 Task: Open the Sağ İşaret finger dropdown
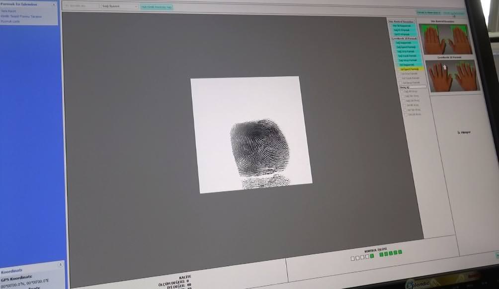(x=119, y=7)
